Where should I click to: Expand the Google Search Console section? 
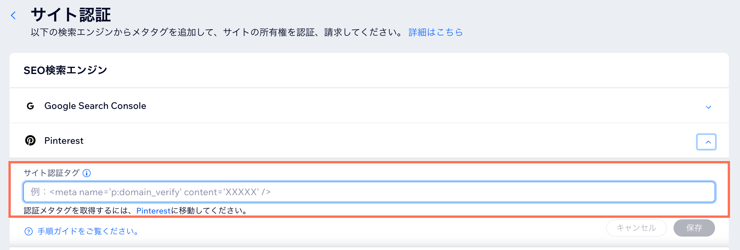[708, 107]
